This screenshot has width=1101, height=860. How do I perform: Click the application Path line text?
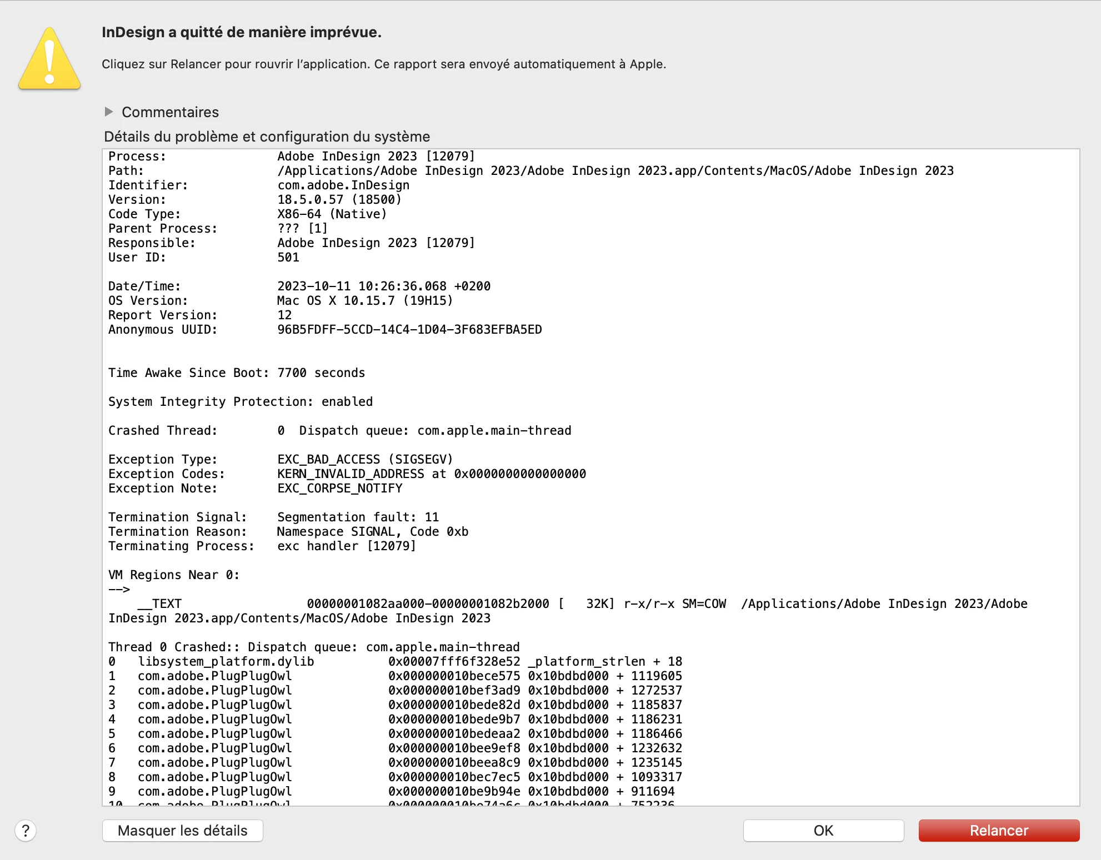coord(615,170)
